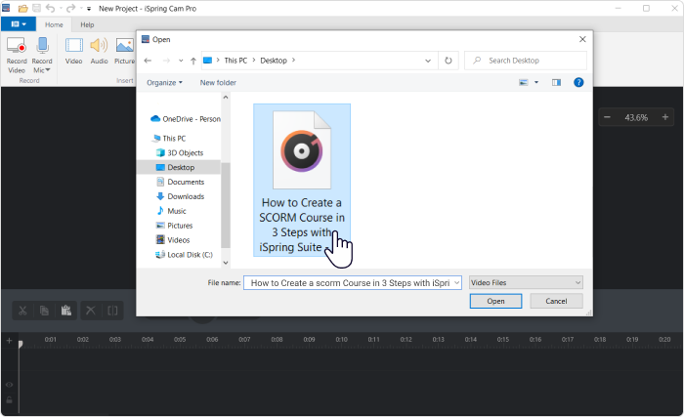Change the file view icon

pyautogui.click(x=524, y=82)
